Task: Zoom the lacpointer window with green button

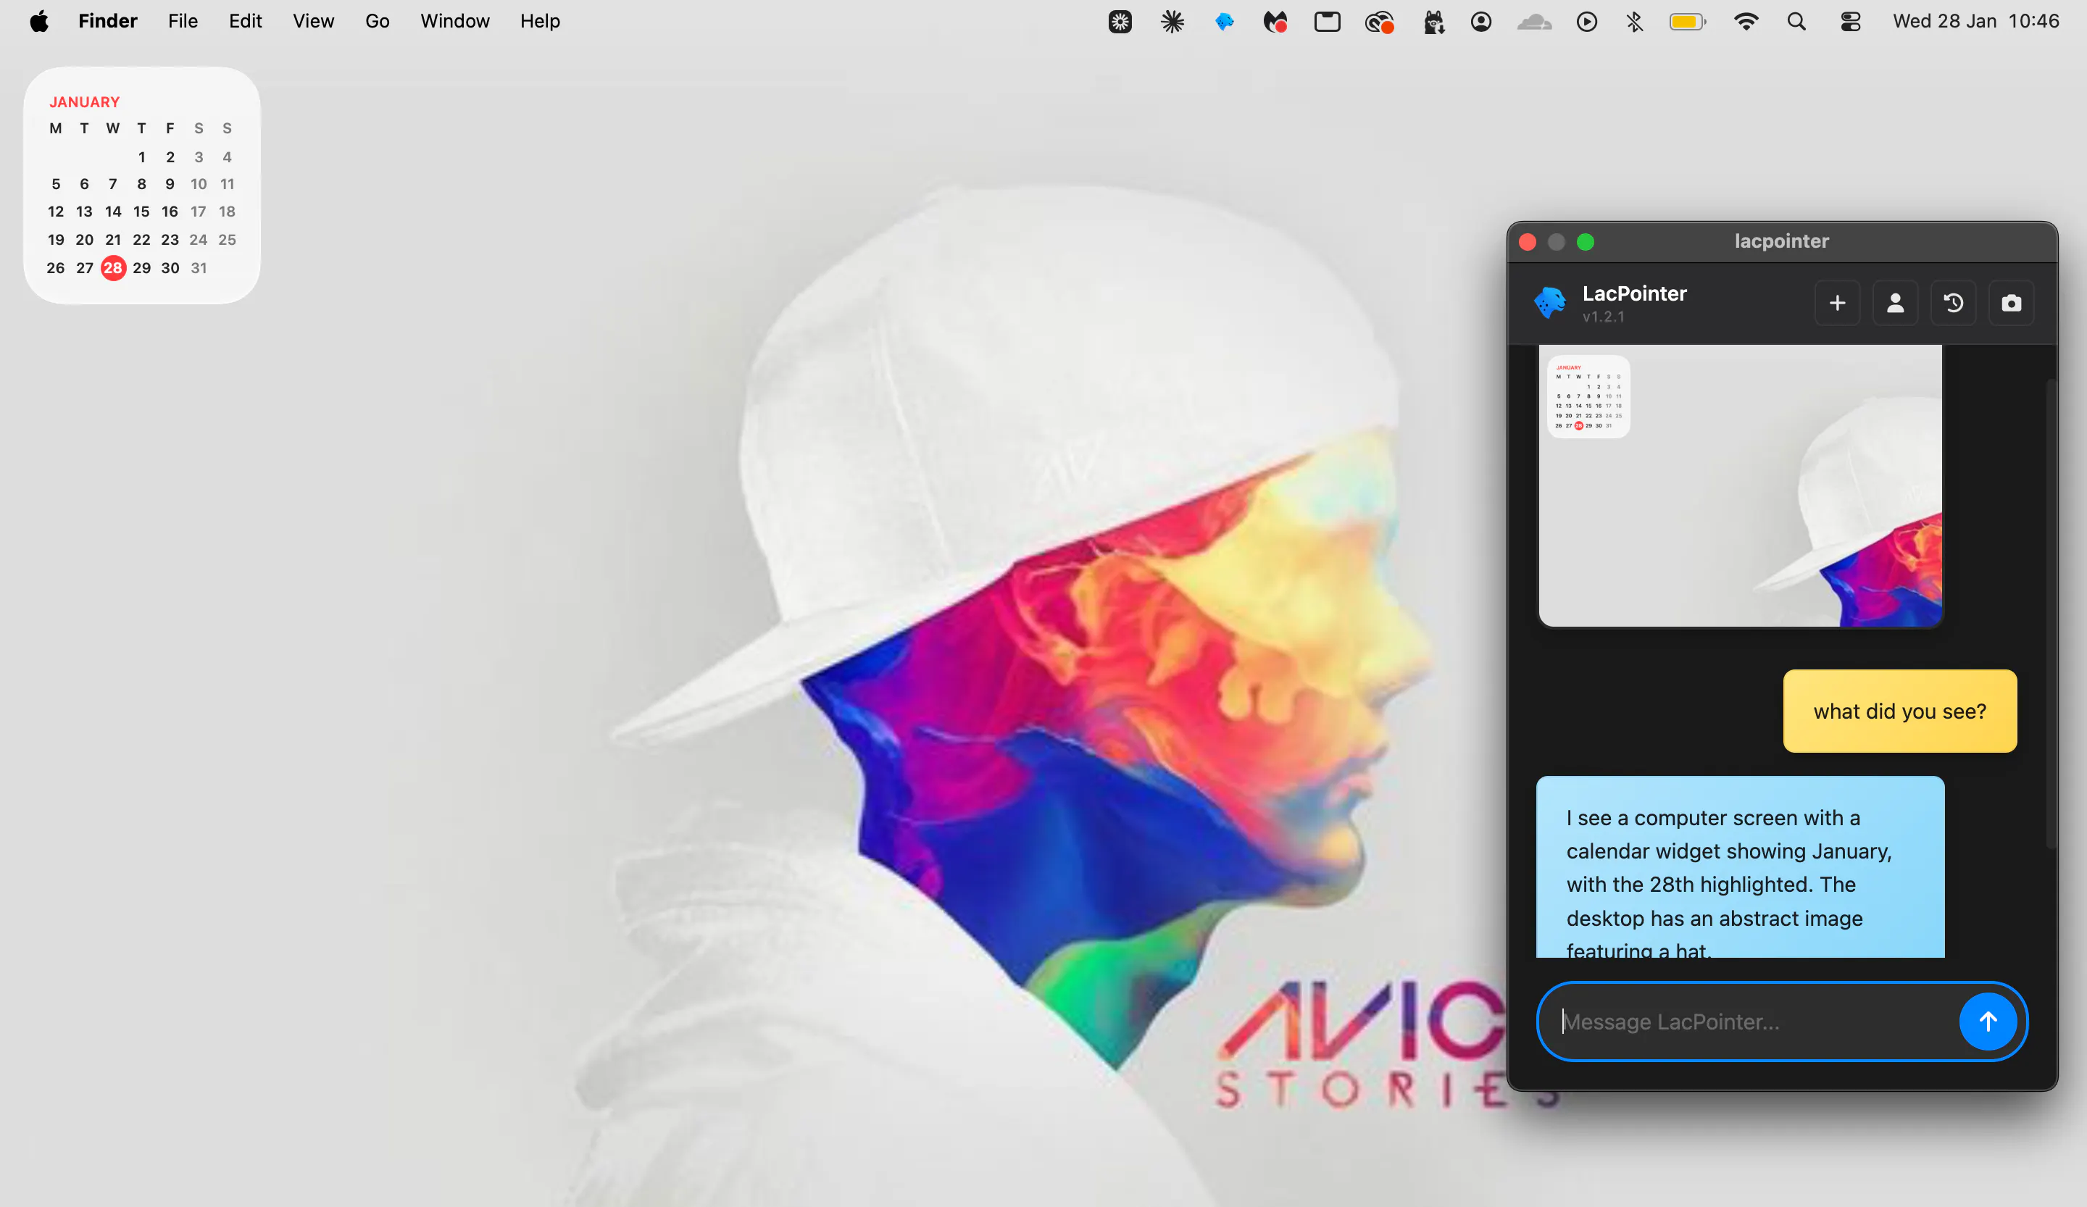Action: (x=1585, y=242)
